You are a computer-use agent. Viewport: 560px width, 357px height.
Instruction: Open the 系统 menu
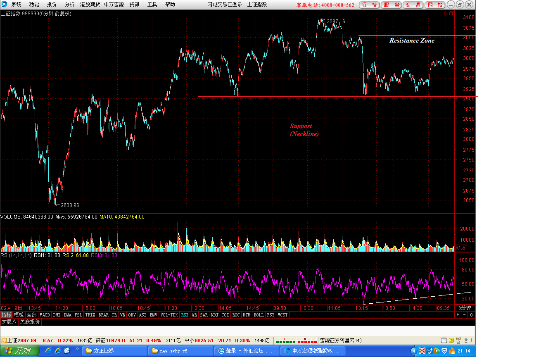pyautogui.click(x=17, y=5)
